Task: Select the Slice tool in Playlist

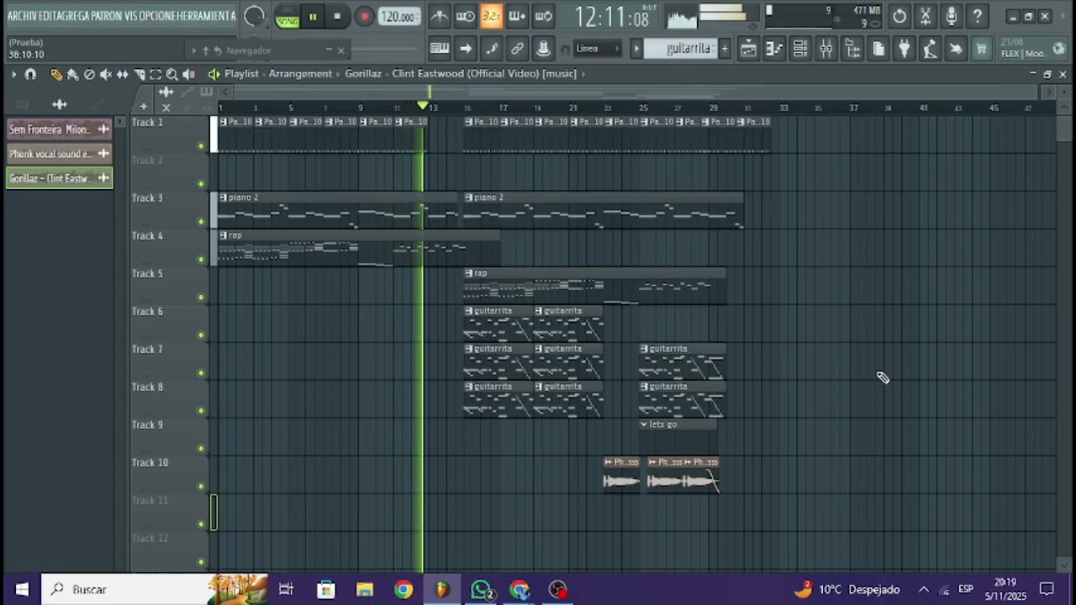Action: [x=139, y=74]
